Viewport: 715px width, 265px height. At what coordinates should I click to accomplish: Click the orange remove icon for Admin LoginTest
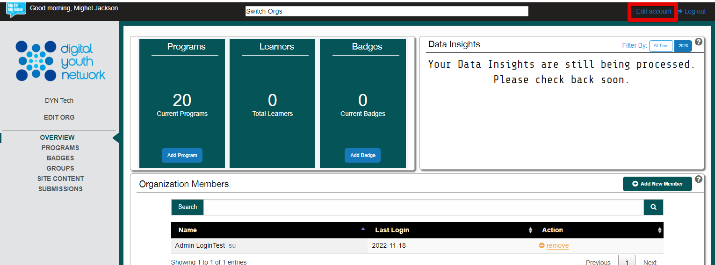point(542,245)
